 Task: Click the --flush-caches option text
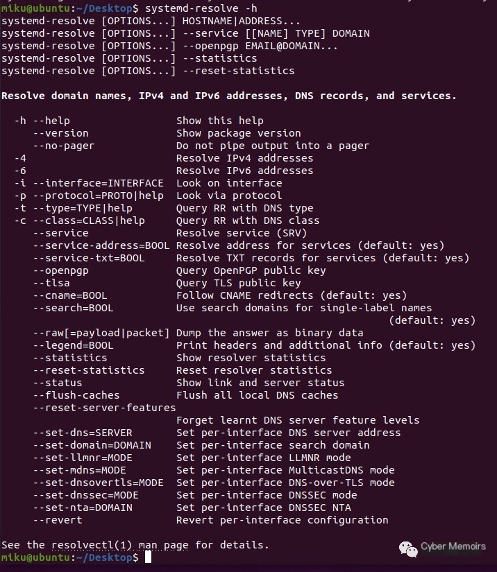(76, 395)
